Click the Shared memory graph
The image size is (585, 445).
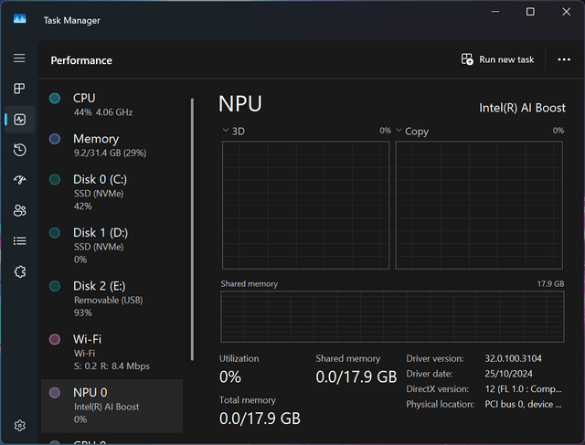[x=392, y=316]
